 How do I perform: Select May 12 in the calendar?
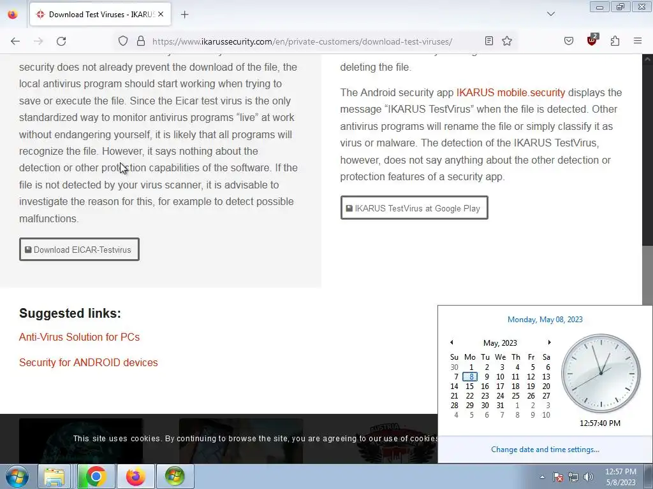coord(531,377)
